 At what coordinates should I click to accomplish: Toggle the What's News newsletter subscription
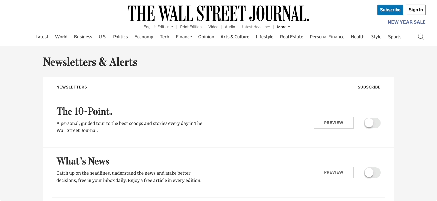pyautogui.click(x=372, y=173)
